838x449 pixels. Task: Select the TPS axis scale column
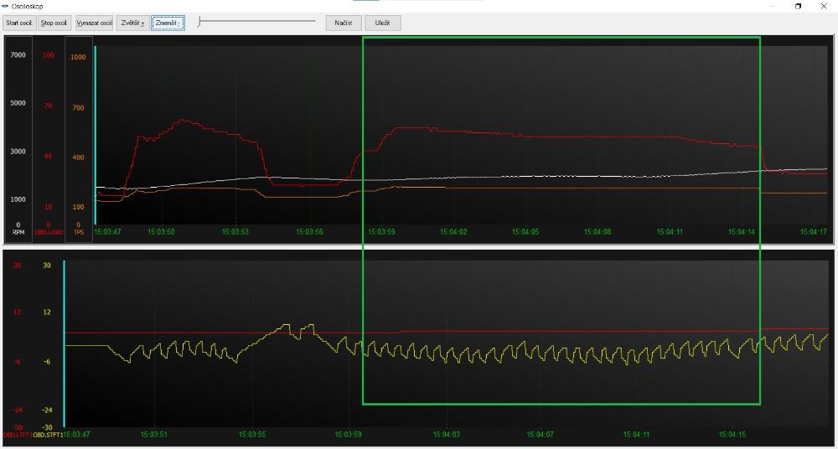[79, 138]
